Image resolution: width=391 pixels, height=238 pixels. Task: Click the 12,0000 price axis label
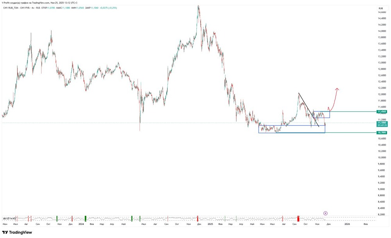pos(382,95)
